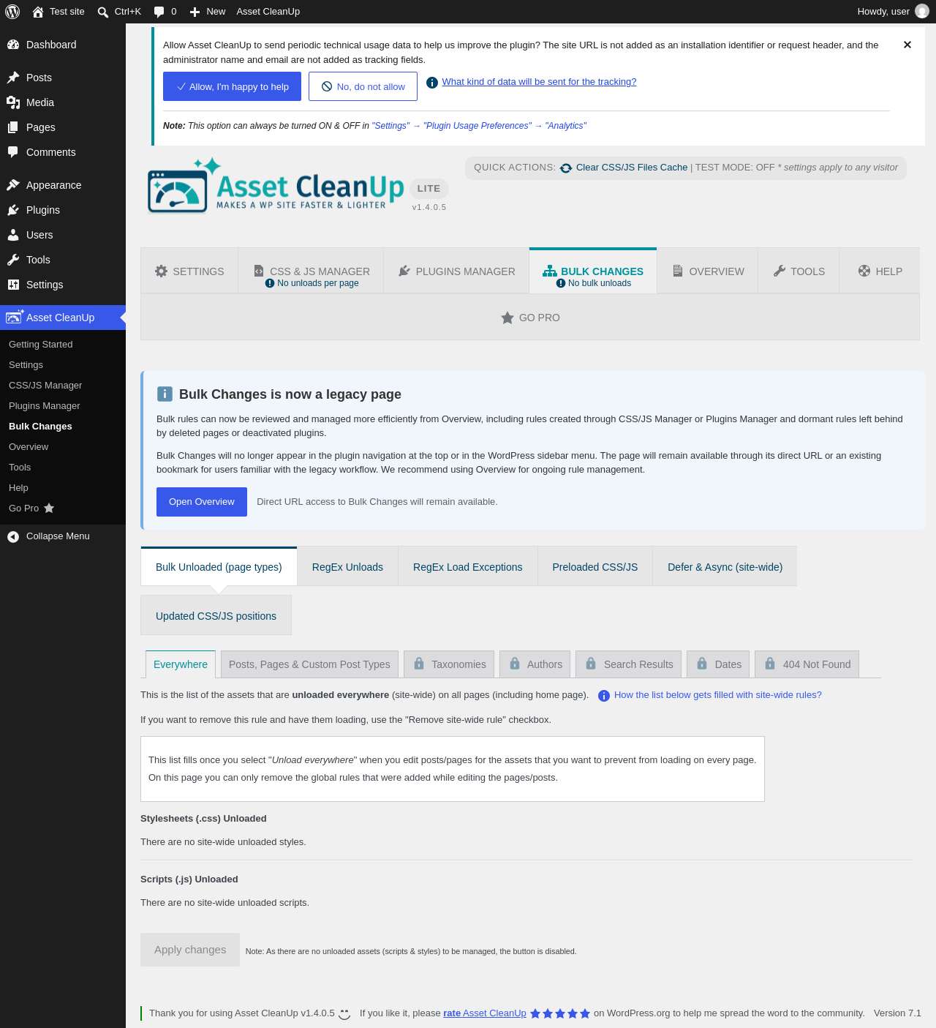The height and width of the screenshot is (1028, 936).
Task: Click Howdy, user account menu
Action: point(893,12)
